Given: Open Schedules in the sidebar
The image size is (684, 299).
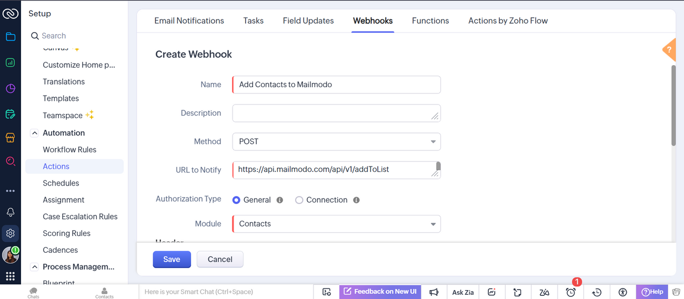Looking at the screenshot, I should [61, 183].
